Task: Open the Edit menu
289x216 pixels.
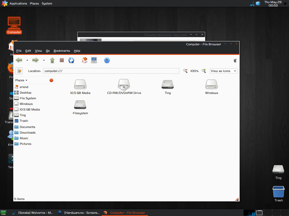Action: pyautogui.click(x=28, y=51)
